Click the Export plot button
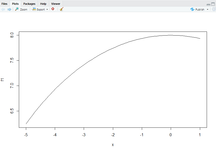 click(38, 9)
